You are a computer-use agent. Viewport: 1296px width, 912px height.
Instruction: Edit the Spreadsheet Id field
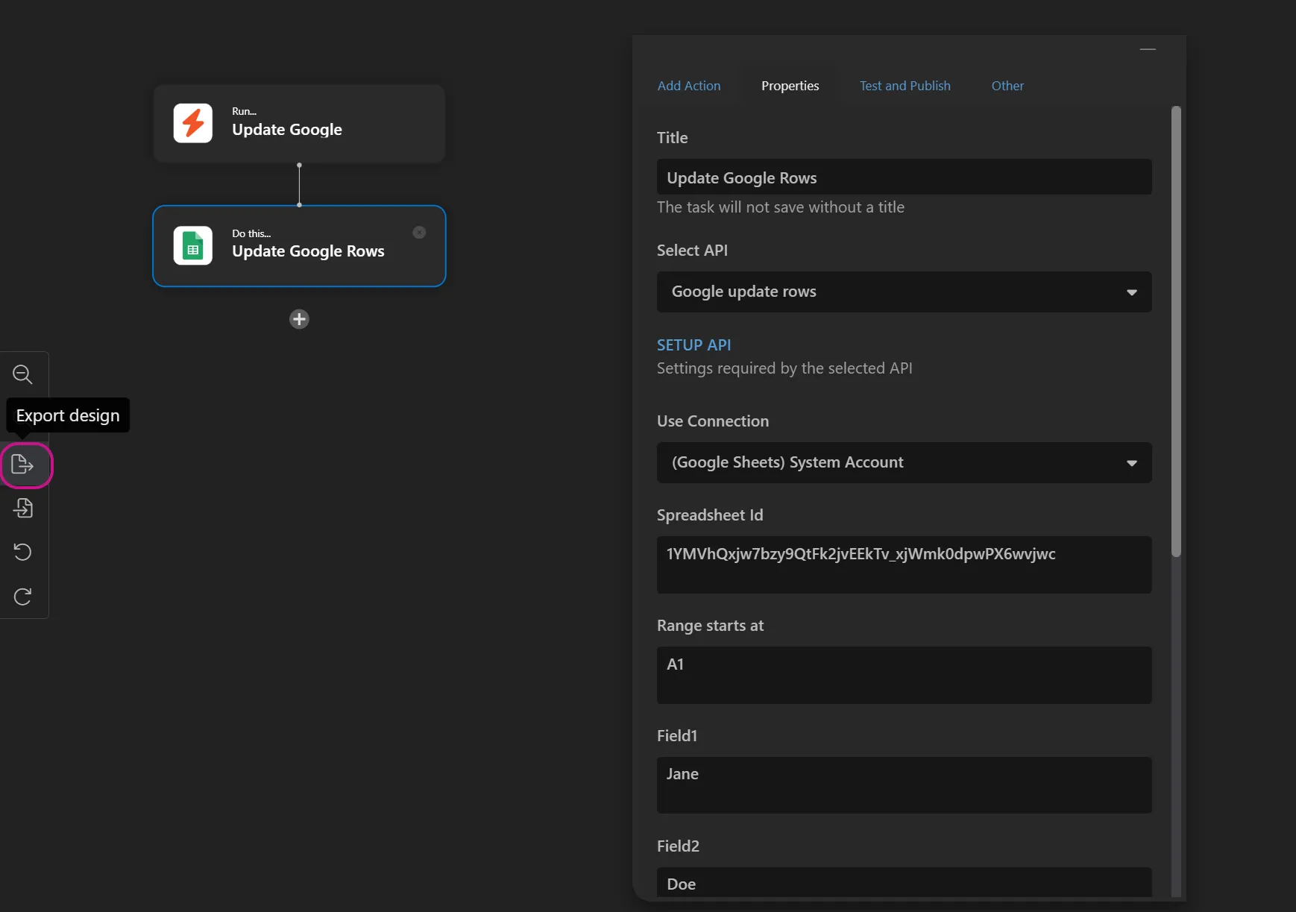[x=904, y=565]
